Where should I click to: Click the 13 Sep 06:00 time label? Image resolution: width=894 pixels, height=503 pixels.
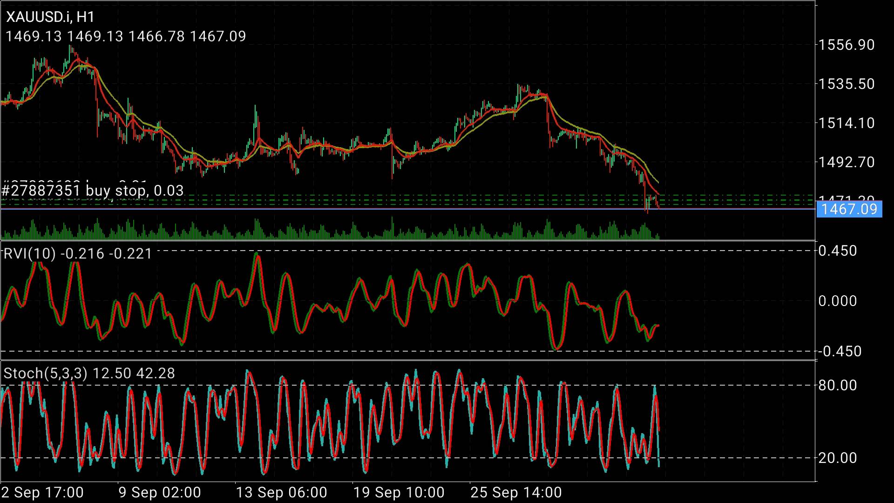pos(282,492)
